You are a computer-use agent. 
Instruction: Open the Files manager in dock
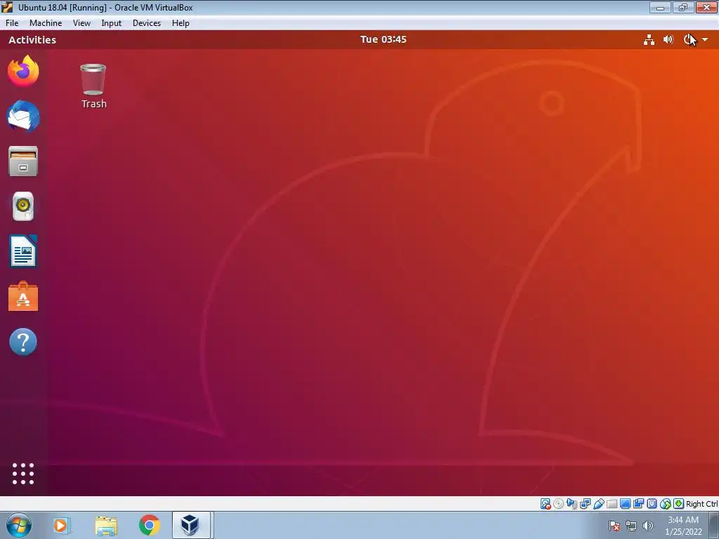(x=23, y=161)
